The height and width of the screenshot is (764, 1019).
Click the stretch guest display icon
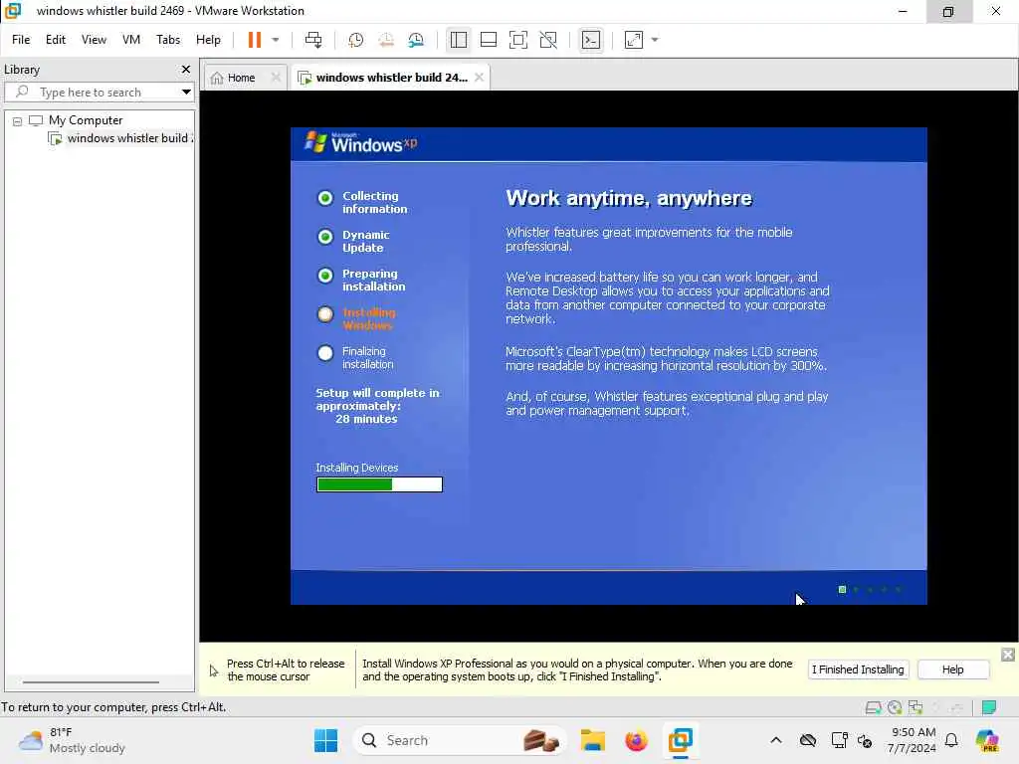click(634, 40)
